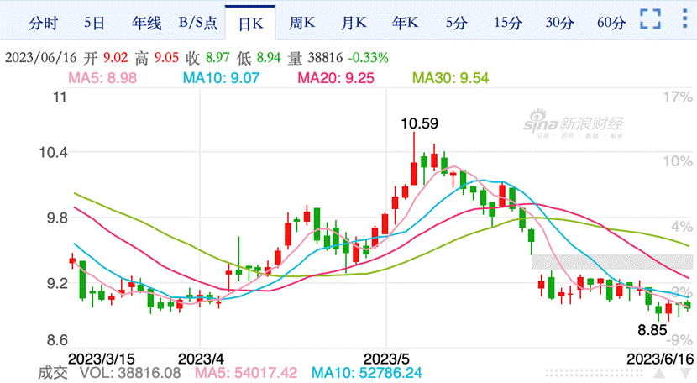
Task: Switch to the 5分 tab
Action: [x=457, y=23]
